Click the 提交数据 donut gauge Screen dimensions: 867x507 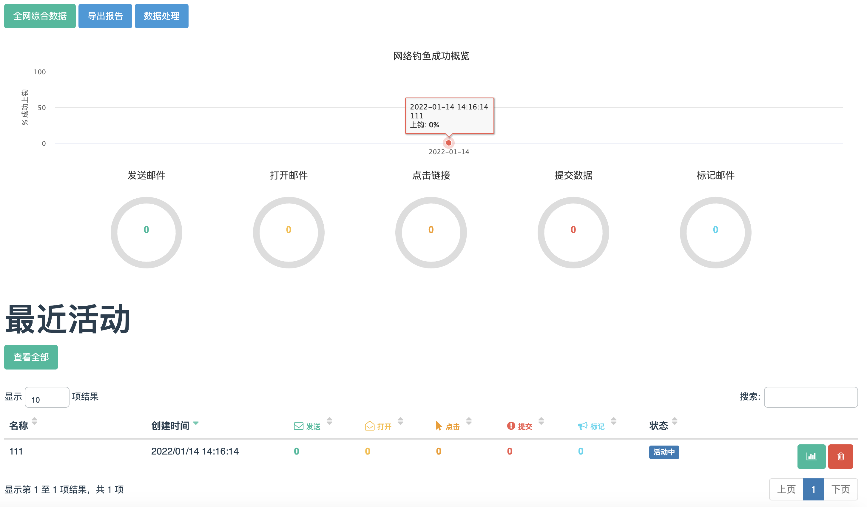[573, 233]
